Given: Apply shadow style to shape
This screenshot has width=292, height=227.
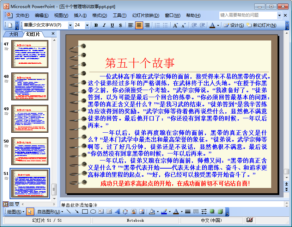Looking at the screenshot, I should [x=212, y=212].
